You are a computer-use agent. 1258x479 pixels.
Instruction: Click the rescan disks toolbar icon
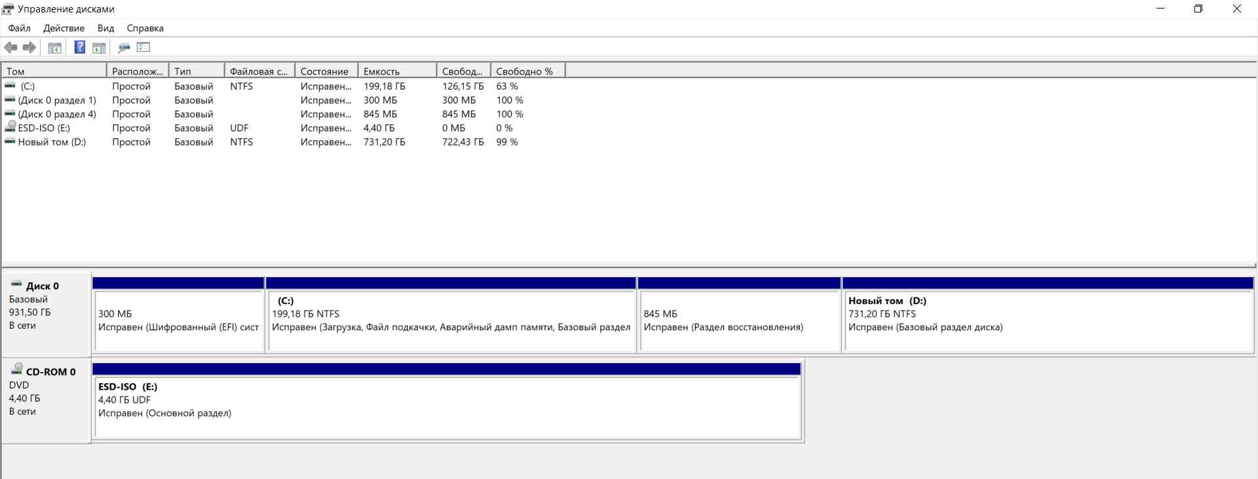(124, 47)
